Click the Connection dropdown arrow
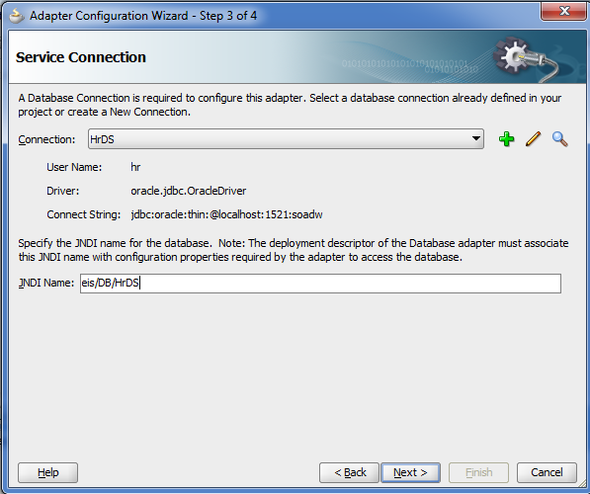590x494 pixels. (475, 139)
